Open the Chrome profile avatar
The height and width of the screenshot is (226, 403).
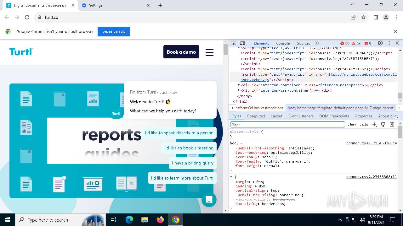[386, 17]
